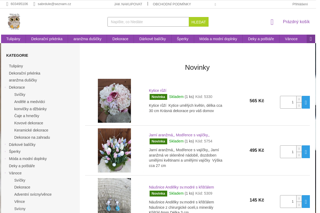Click the owl shop logo
The image size is (320, 213).
(x=14, y=22)
